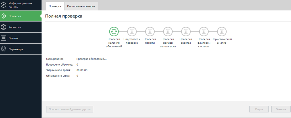Screen dimensions: 291x118
Task: Click the Проверка файловой системы step icon
Action: coord(203,31)
